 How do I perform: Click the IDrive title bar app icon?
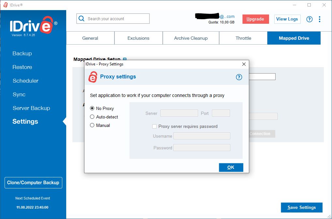pyautogui.click(x=6, y=5)
